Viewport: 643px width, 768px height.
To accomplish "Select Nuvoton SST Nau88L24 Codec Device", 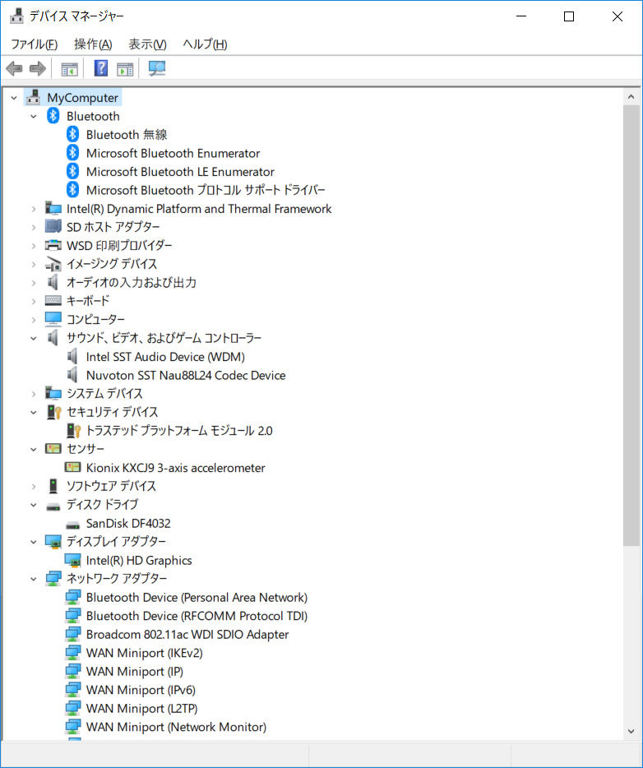I will [186, 375].
